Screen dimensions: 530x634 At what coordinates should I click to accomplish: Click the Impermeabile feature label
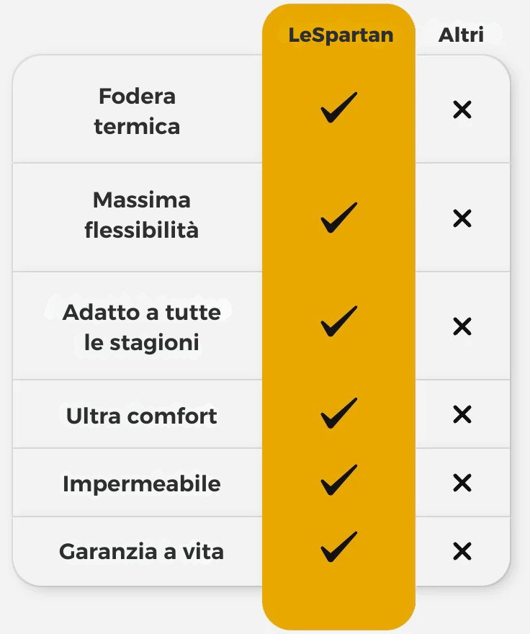(141, 483)
